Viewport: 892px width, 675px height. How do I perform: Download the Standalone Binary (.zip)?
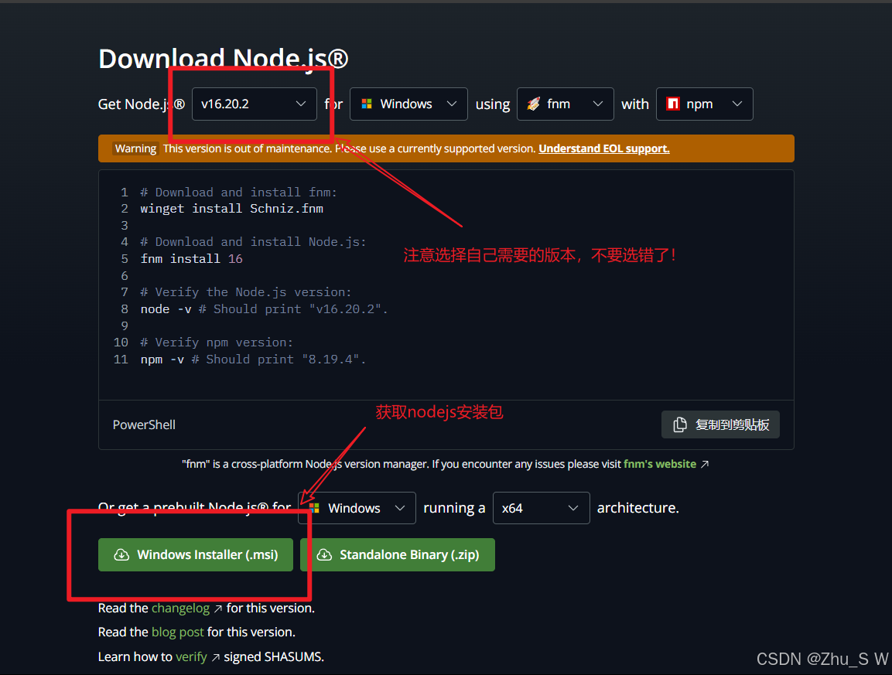coord(398,554)
